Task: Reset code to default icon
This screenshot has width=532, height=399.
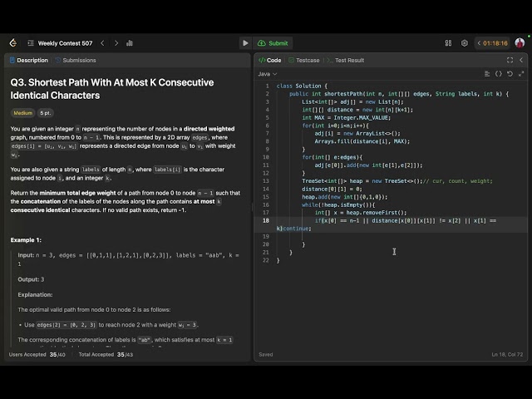Action: tap(510, 74)
